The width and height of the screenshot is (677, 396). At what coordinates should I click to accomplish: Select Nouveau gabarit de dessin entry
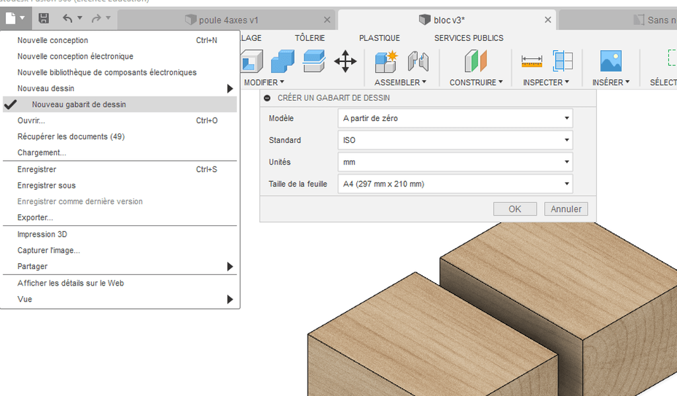point(120,104)
